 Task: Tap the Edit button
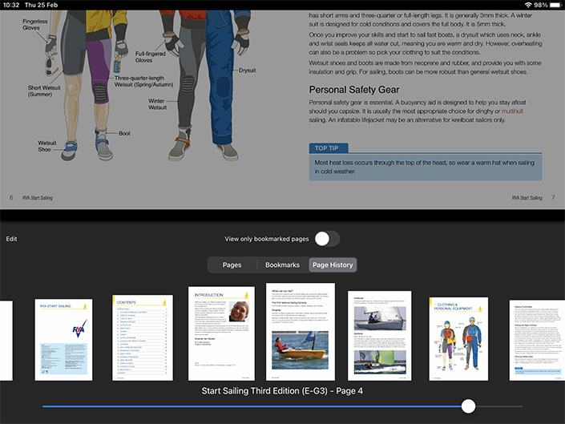(11, 239)
